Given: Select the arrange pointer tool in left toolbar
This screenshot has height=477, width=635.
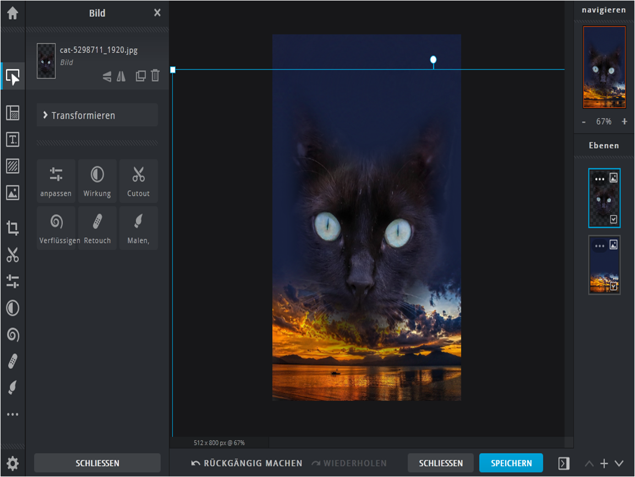Looking at the screenshot, I should [13, 76].
